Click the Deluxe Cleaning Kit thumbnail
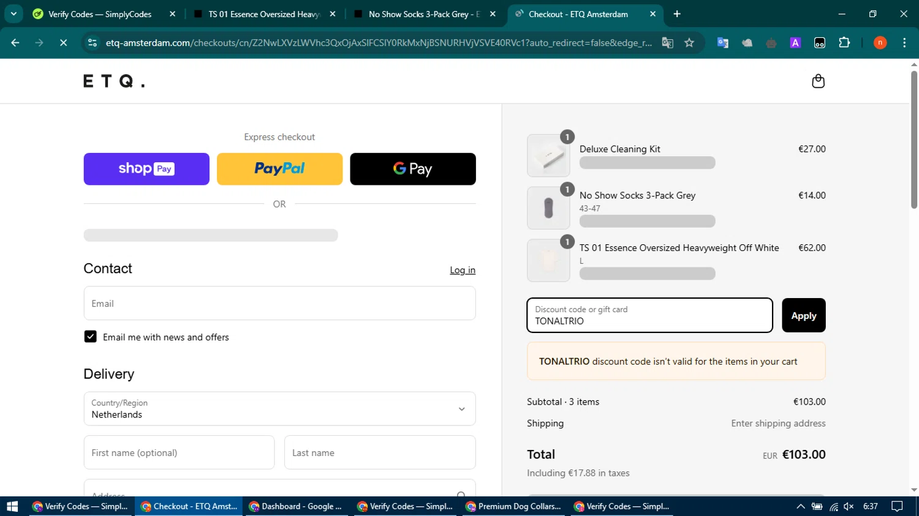Image resolution: width=919 pixels, height=516 pixels. (x=548, y=156)
